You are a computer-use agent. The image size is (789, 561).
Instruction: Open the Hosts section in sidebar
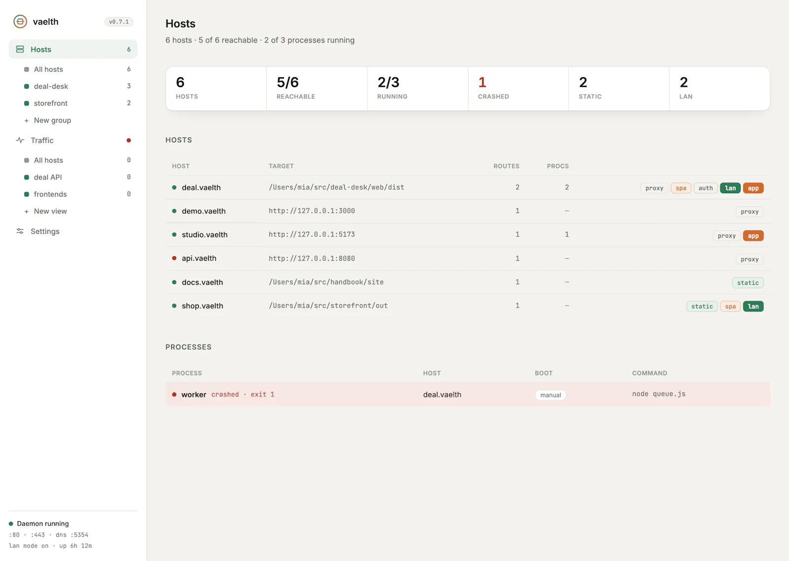coord(73,49)
